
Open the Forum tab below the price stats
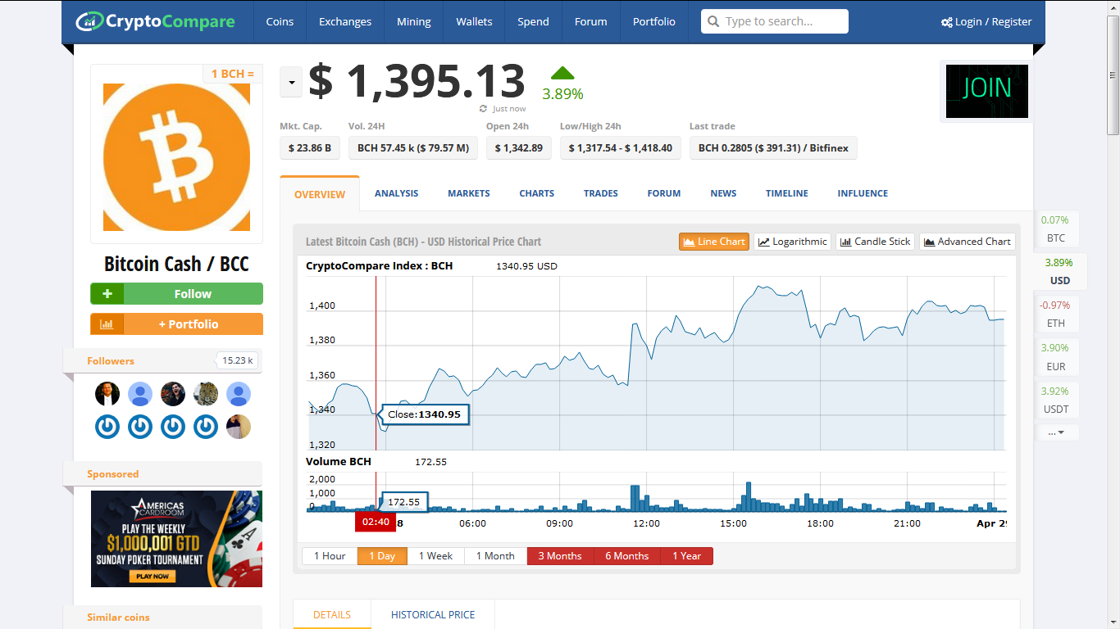click(664, 193)
